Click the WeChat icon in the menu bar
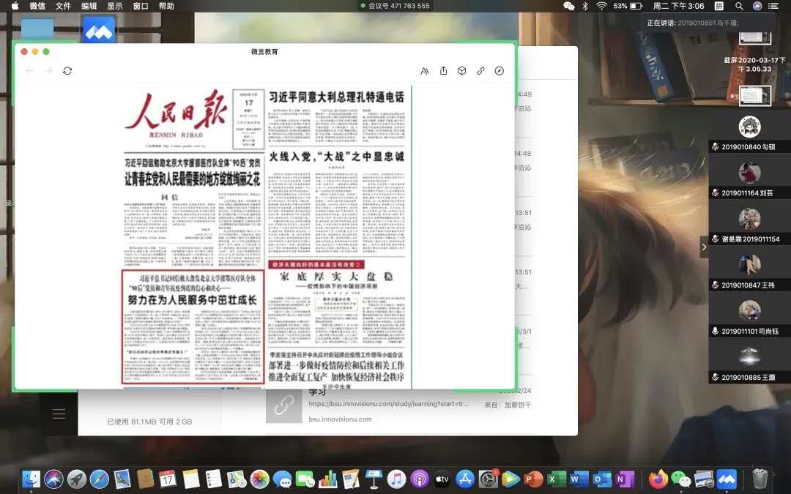 pyautogui.click(x=568, y=6)
